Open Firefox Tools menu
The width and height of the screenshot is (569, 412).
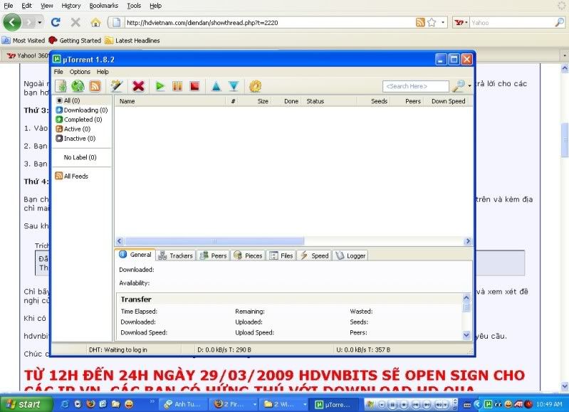point(134,6)
